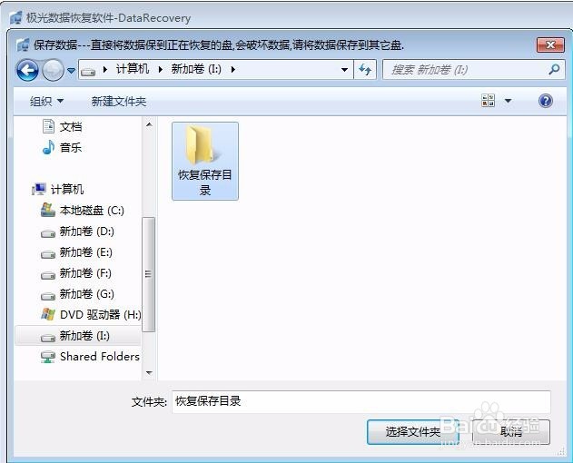
Task: Click the change view icon
Action: 489,101
